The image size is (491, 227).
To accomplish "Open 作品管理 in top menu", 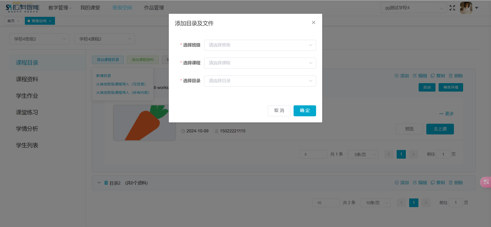I will [154, 8].
